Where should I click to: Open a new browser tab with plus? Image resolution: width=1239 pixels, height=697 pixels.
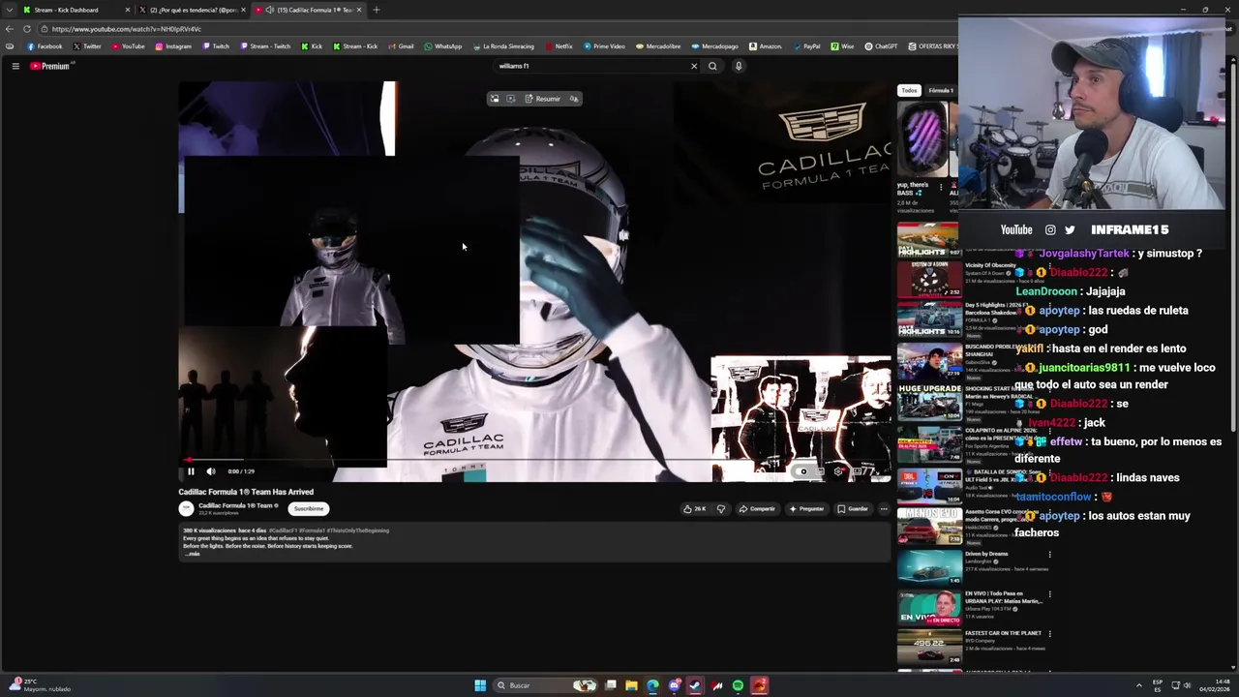tap(376, 10)
